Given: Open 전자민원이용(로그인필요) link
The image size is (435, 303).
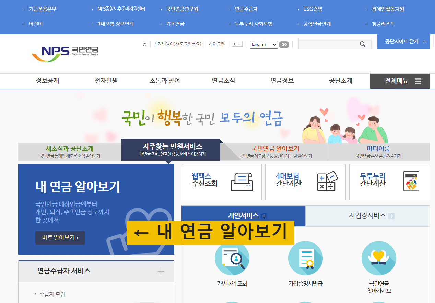Looking at the screenshot, I should pos(177,44).
